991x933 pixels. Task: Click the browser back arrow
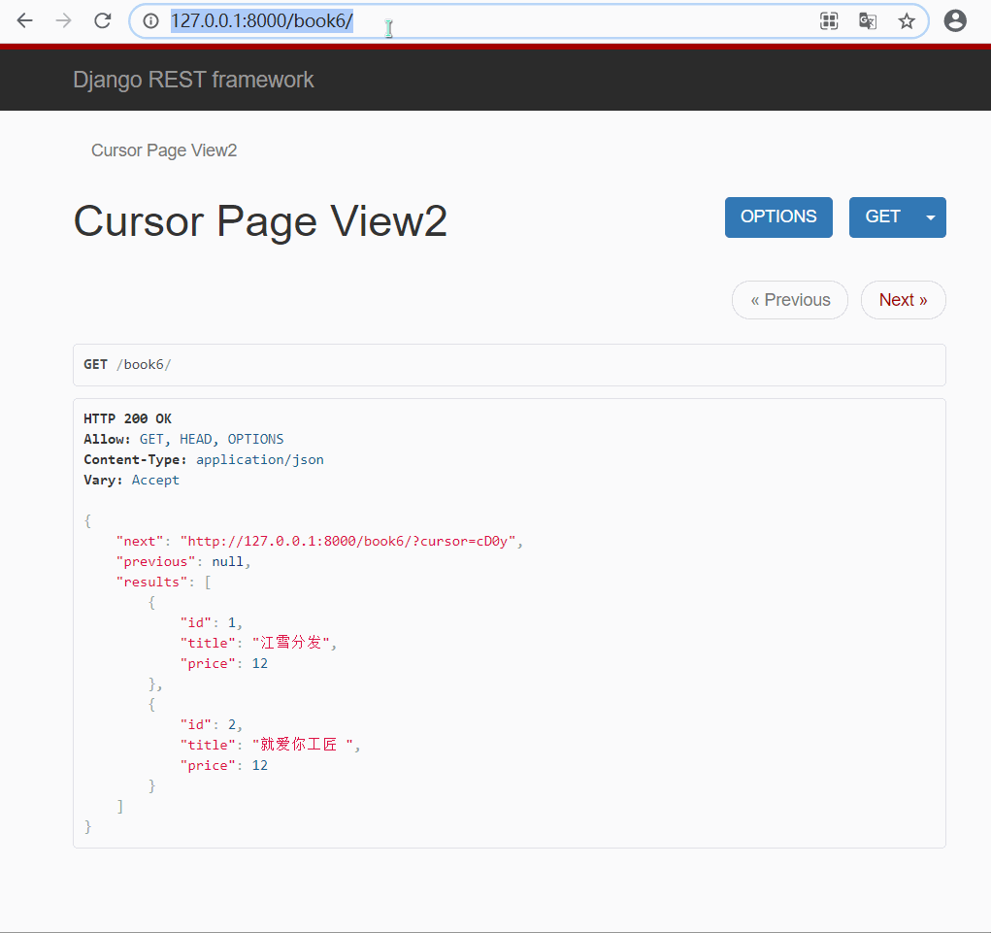coord(25,21)
